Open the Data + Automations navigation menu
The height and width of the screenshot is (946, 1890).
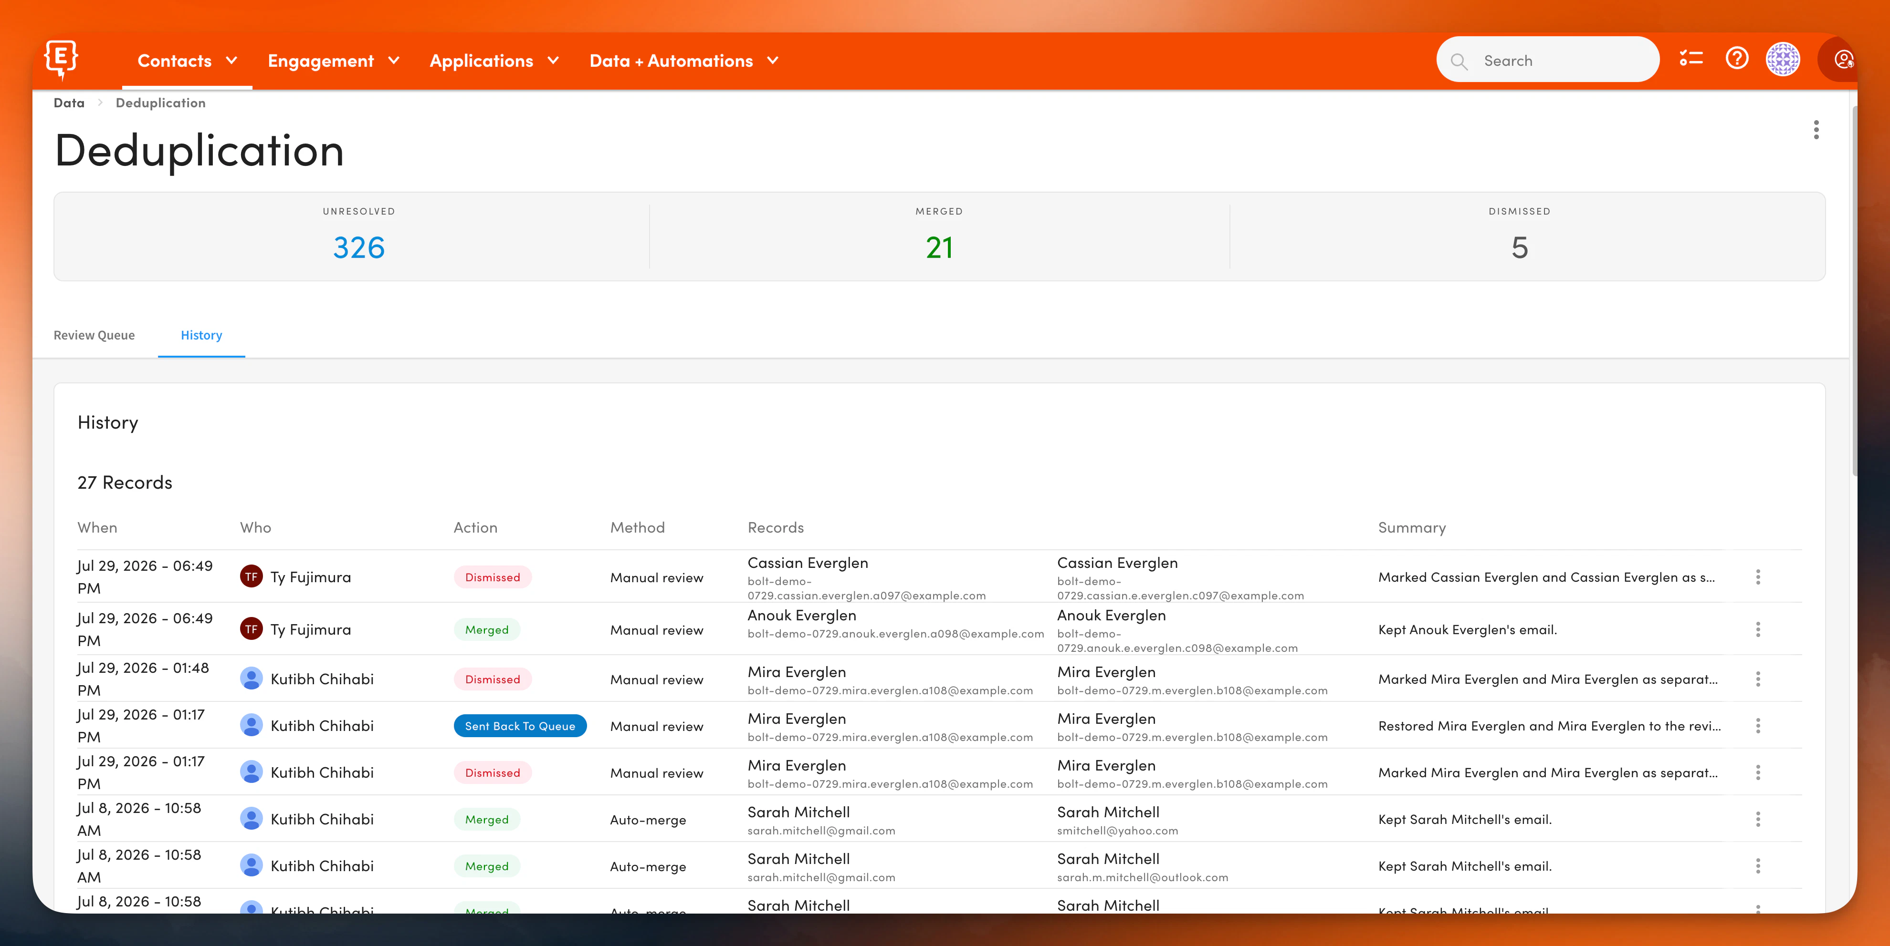684,61
